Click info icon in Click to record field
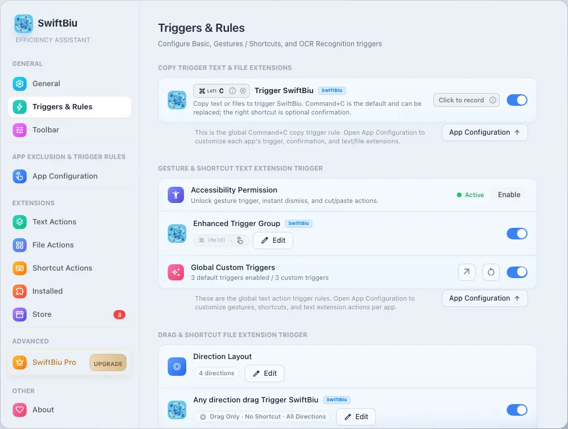This screenshot has height=429, width=568. click(x=493, y=100)
